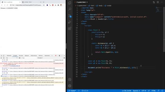Viewport: 165px width, 92px height.
Task: Open the Manage gear in activity bar
Action: coord(70,86)
